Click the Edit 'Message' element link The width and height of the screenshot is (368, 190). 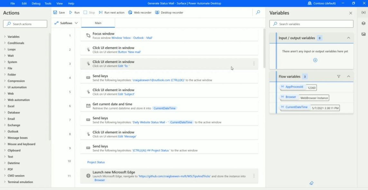[127, 136]
